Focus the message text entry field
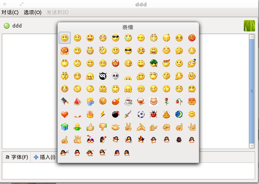259x184 pixels. click(x=128, y=171)
